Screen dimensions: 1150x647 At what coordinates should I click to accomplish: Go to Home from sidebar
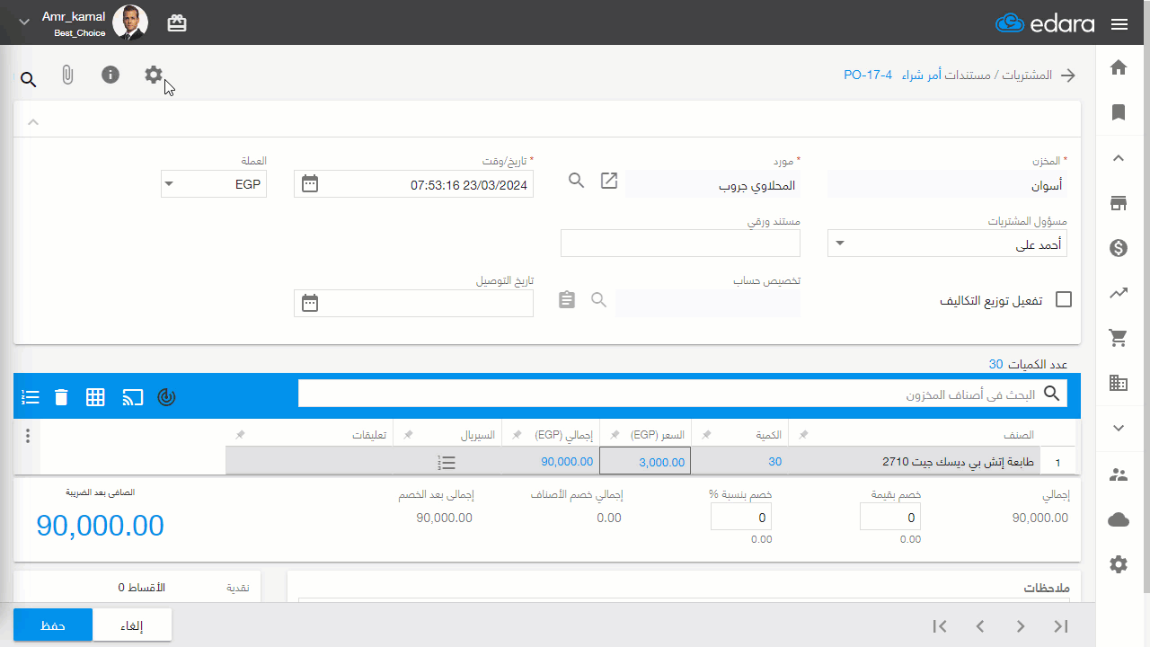(1119, 67)
